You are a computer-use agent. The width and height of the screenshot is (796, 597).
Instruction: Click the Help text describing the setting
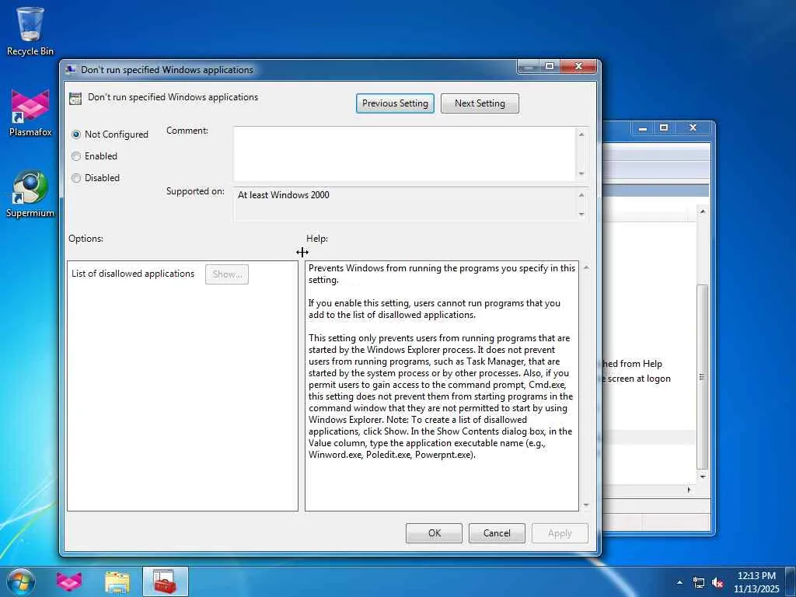point(442,361)
